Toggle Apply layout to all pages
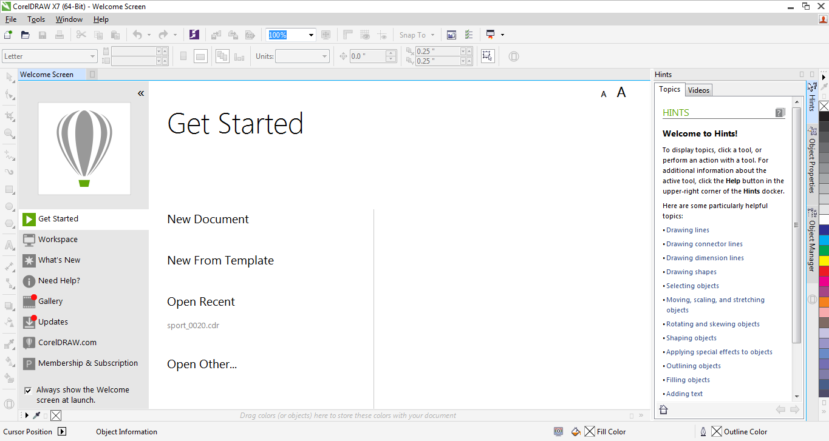The height and width of the screenshot is (441, 829). click(x=222, y=56)
